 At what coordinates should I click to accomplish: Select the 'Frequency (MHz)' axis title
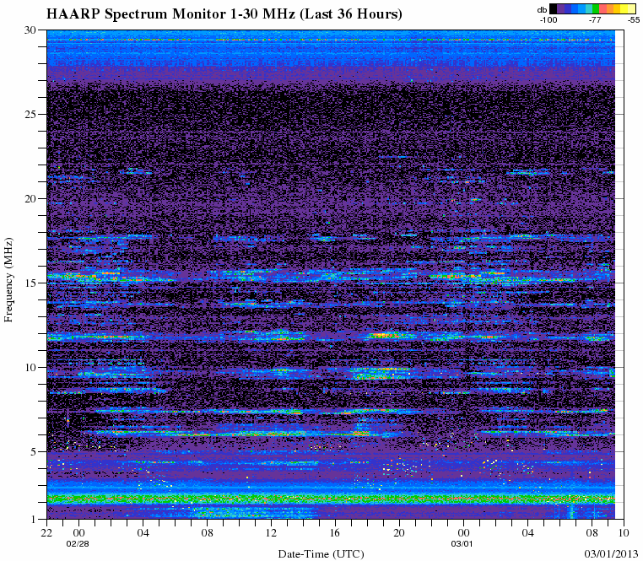[x=8, y=280]
